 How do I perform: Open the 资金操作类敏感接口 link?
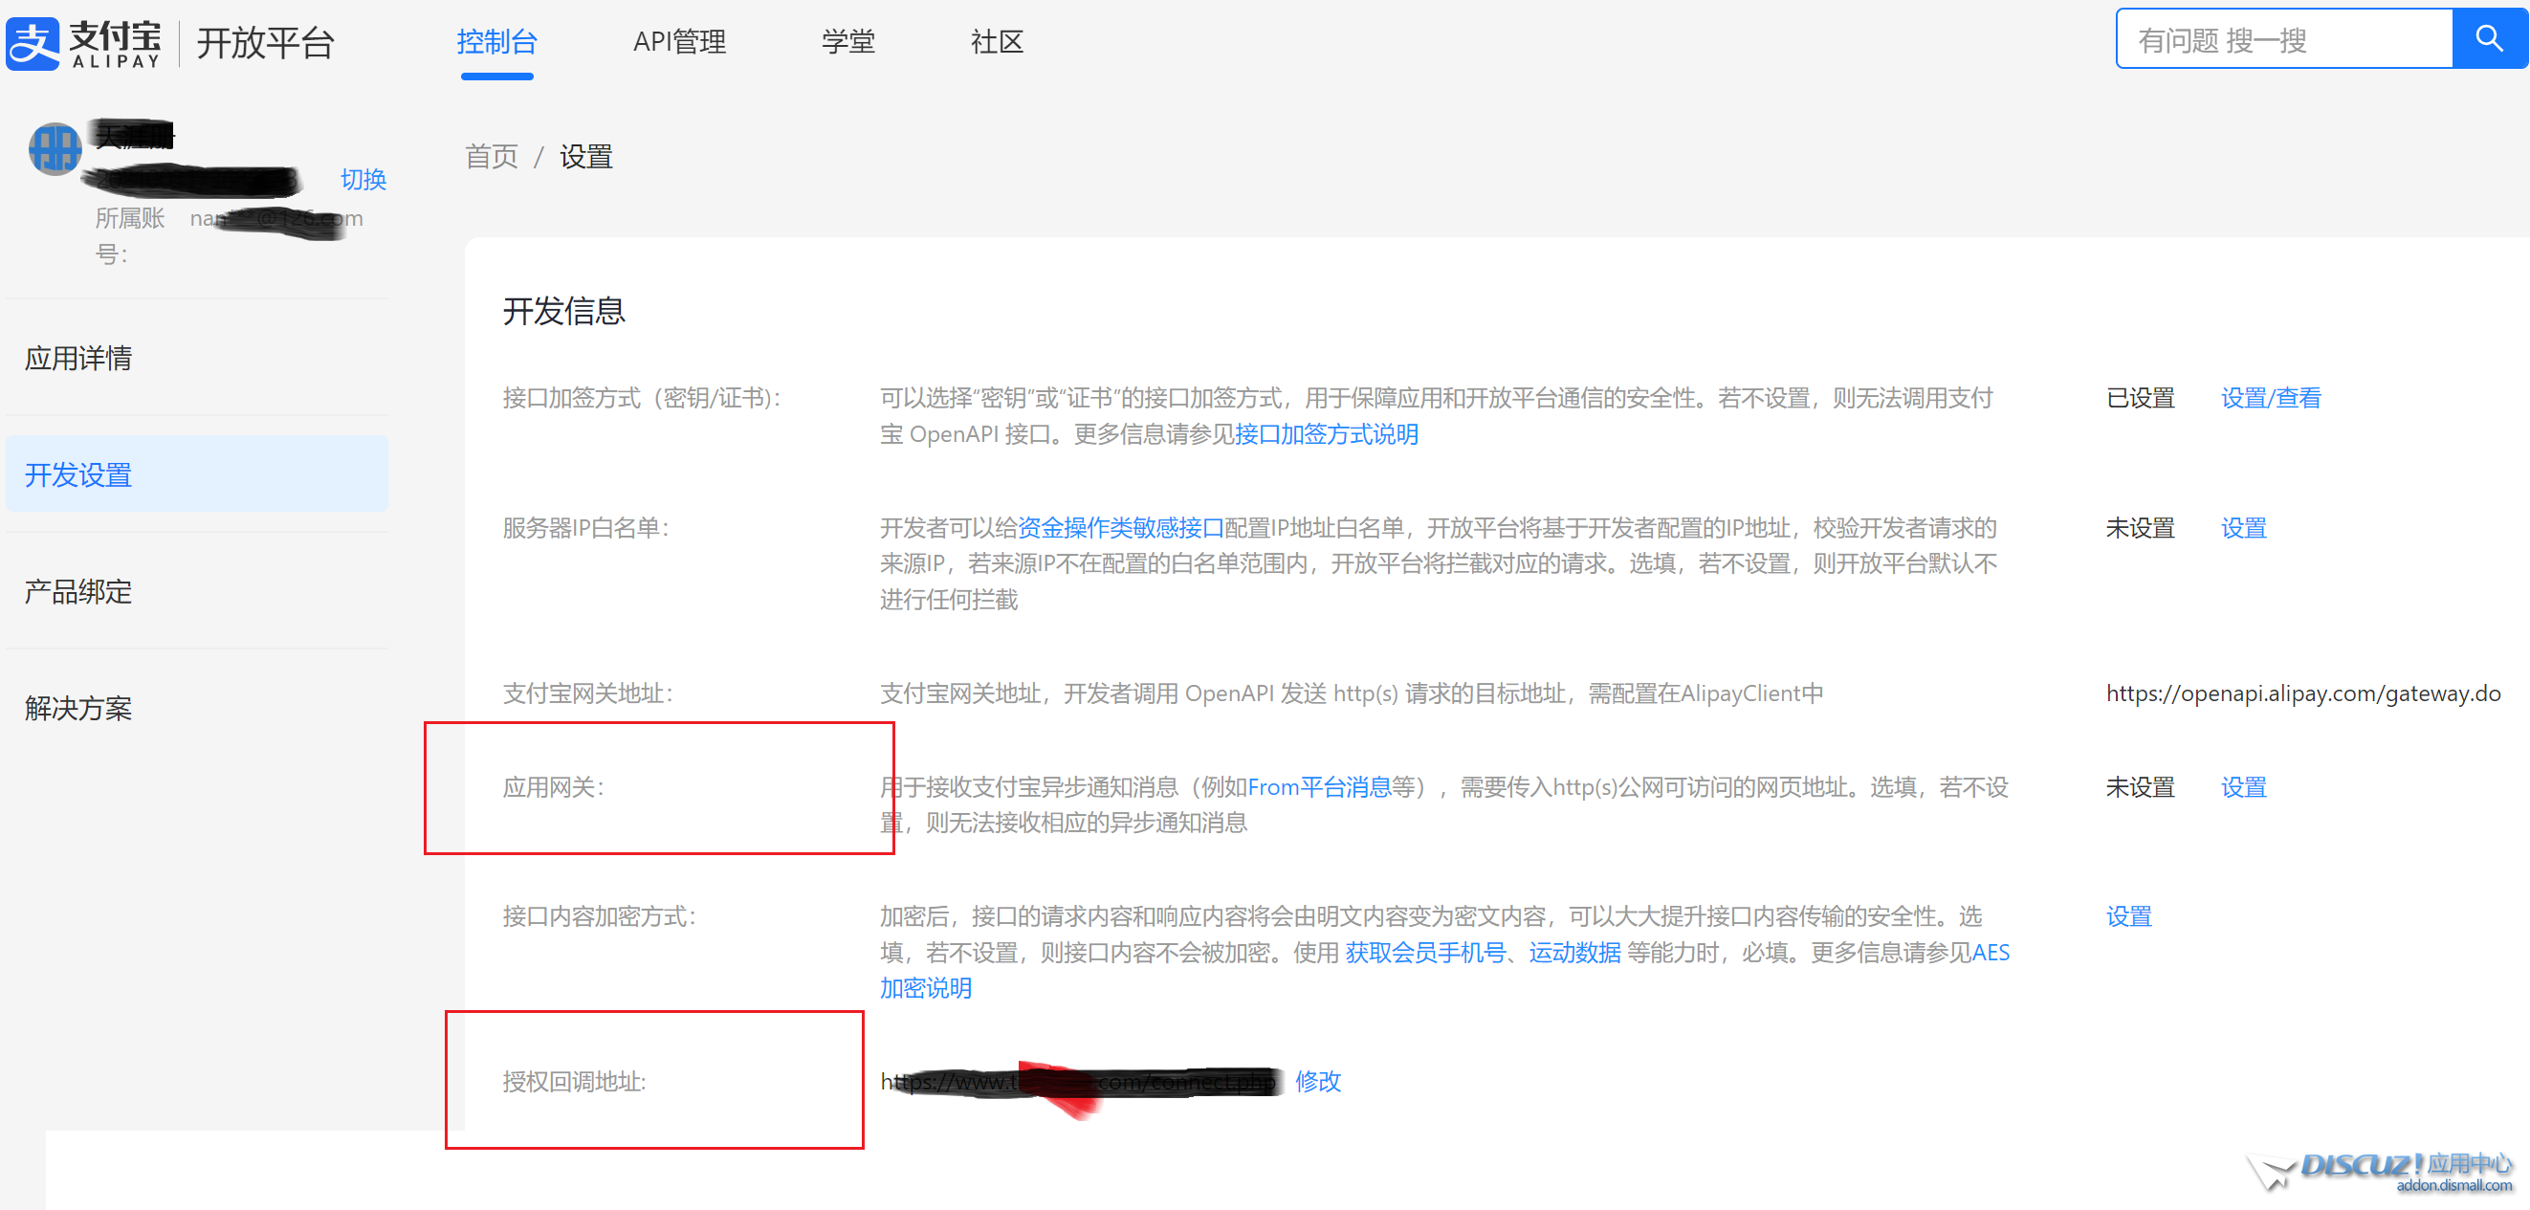(1121, 528)
